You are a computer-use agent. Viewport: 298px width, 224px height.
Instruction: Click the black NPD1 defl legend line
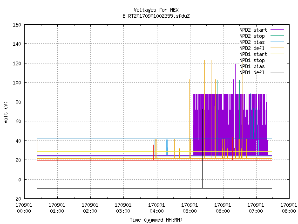[278, 72]
